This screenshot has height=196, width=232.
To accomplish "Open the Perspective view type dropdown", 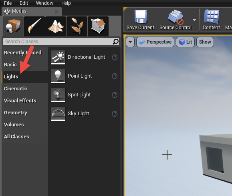I will pos(155,42).
